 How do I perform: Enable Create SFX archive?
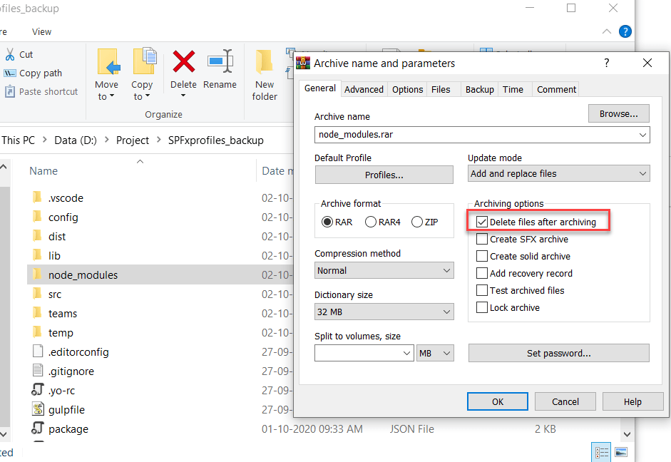click(483, 239)
